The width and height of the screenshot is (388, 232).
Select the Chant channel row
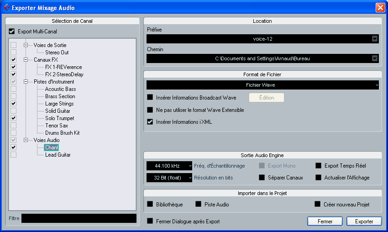52,148
